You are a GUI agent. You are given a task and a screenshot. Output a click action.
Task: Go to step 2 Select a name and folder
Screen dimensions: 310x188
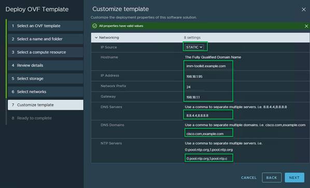(x=45, y=39)
